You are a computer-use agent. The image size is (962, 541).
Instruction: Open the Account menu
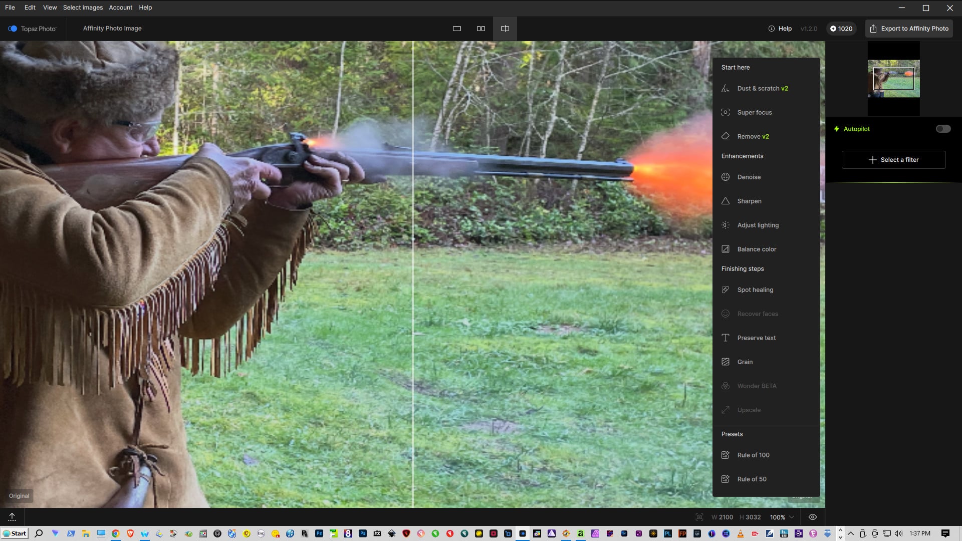point(120,8)
